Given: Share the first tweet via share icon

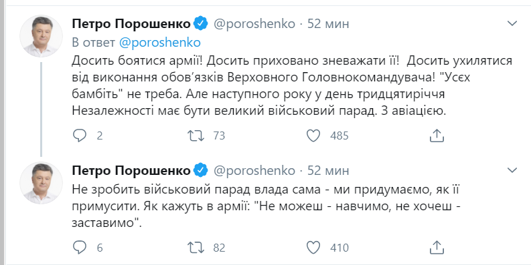Looking at the screenshot, I should tap(437, 136).
